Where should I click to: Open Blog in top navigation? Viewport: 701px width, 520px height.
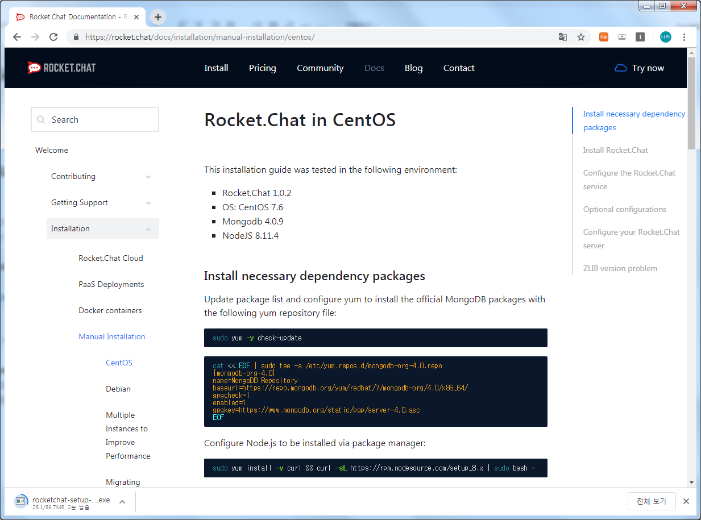(413, 68)
